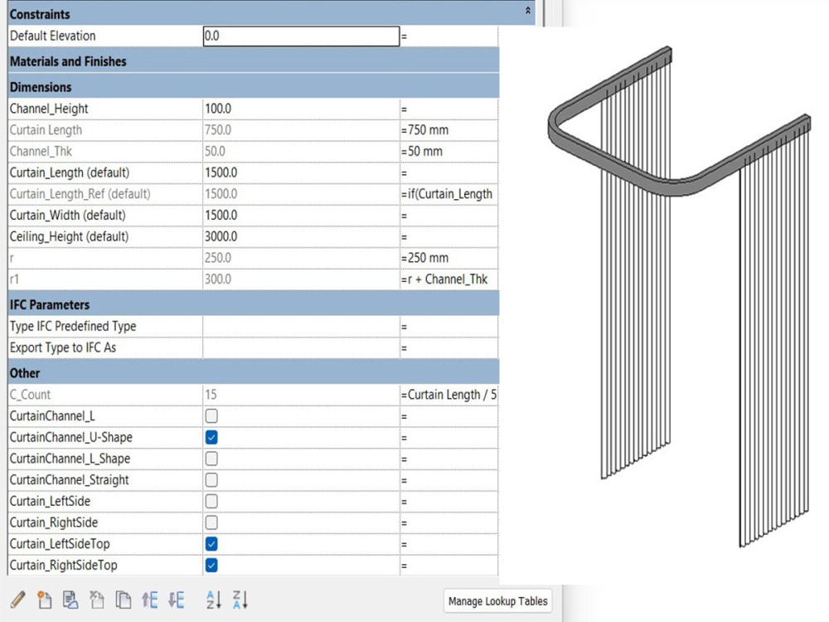Select the Channel_Height parameter name
The image size is (829, 622).
[x=49, y=109]
